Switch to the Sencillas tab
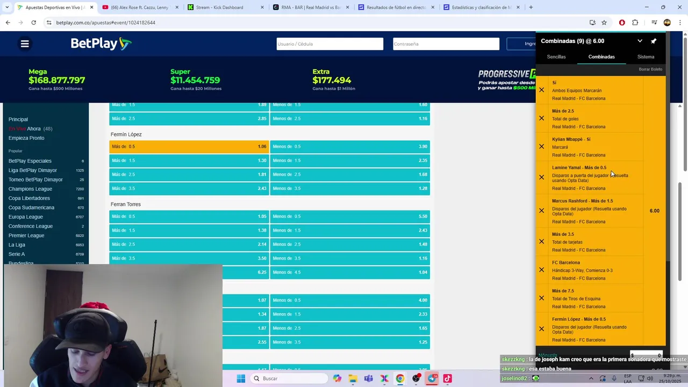This screenshot has width=688, height=387. [556, 57]
